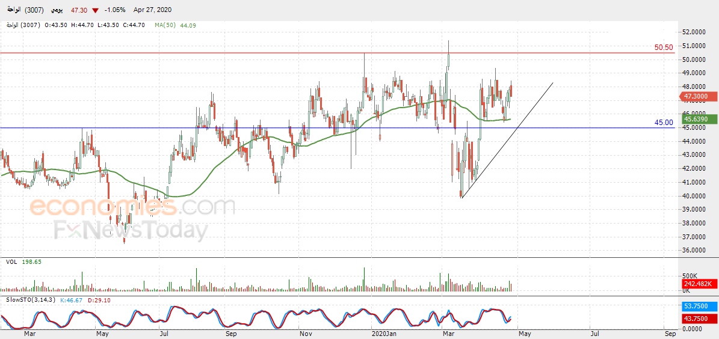Select the red horizontal resistance line
Screen dimensions: 719x339
(x=337, y=53)
